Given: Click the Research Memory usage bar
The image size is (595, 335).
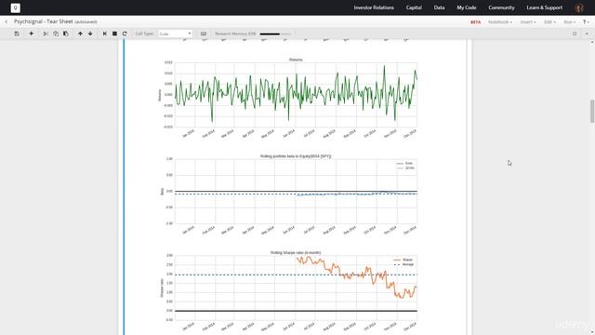Looking at the screenshot, I should (x=275, y=33).
